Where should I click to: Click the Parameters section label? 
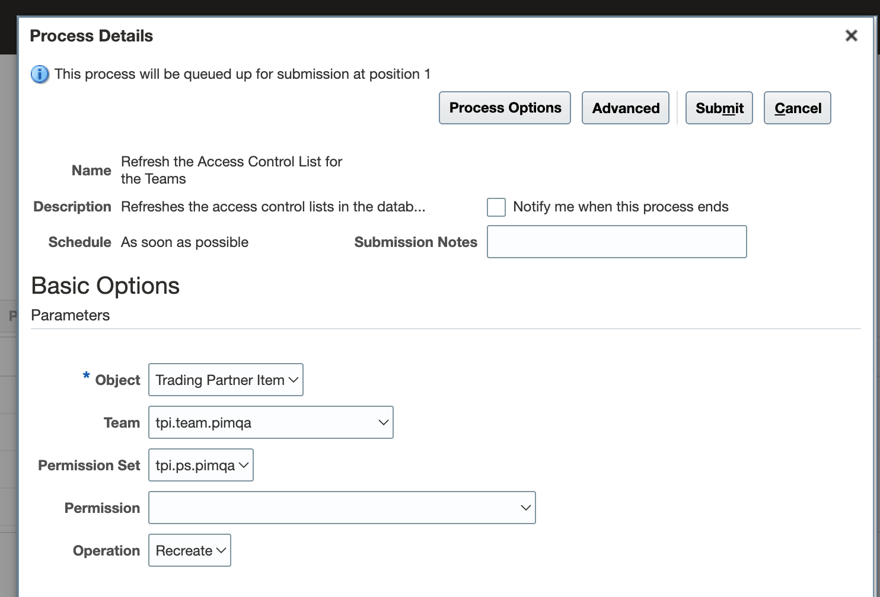tap(71, 315)
